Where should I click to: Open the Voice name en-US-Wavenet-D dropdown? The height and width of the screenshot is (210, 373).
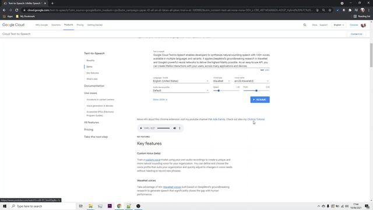(252, 81)
